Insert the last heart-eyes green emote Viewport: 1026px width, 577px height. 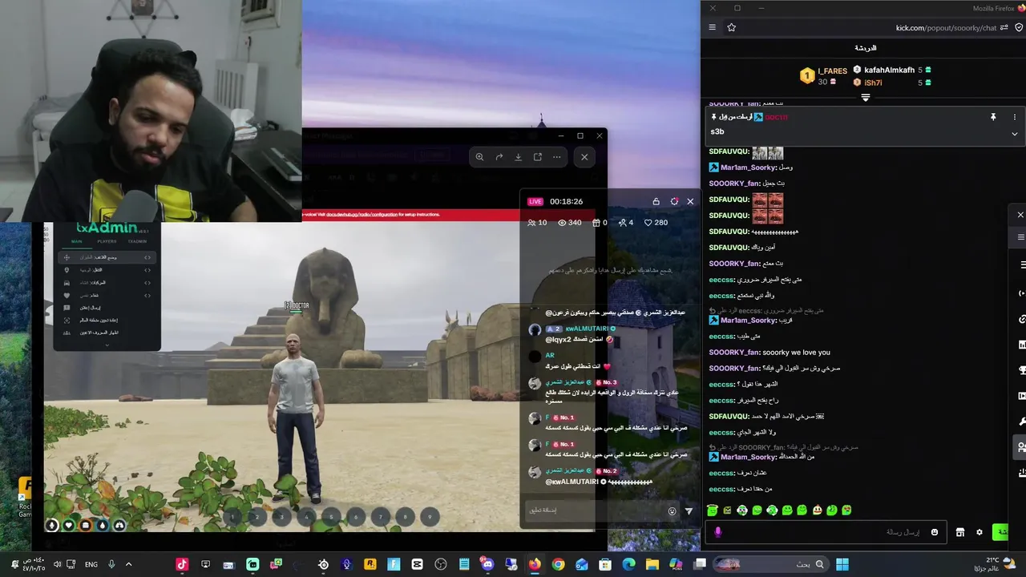pyautogui.click(x=846, y=510)
